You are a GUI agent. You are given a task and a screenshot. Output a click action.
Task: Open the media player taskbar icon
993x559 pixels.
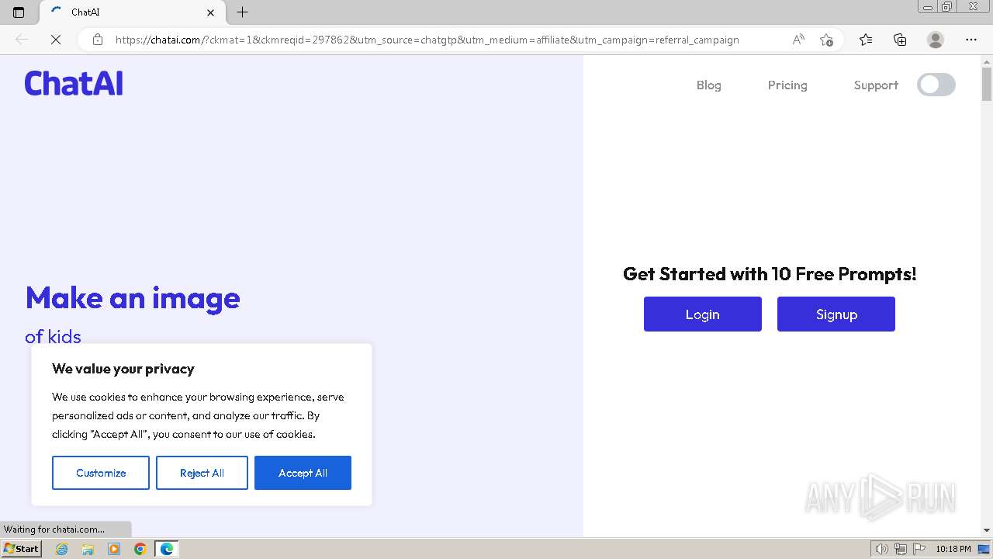pos(114,549)
